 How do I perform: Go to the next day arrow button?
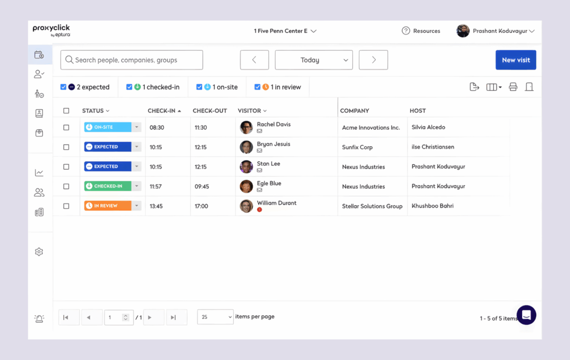pyautogui.click(x=374, y=60)
